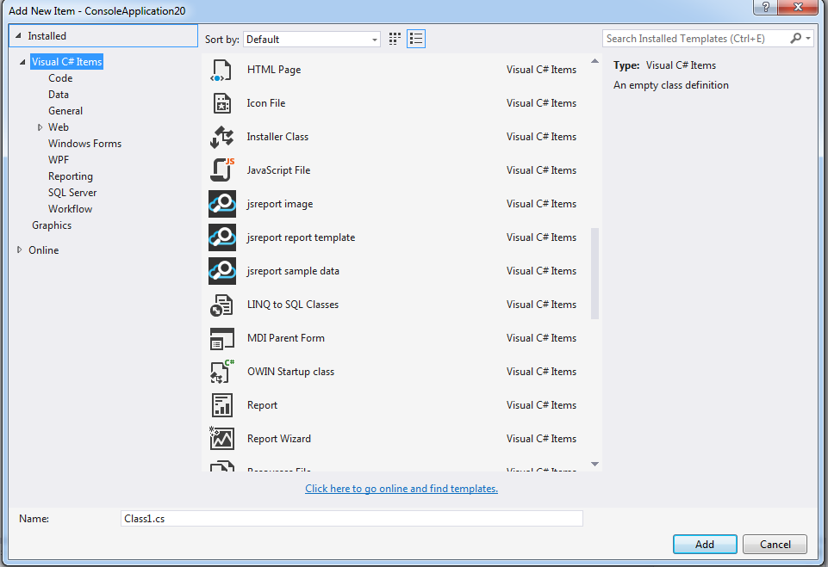
Task: Select the General category
Action: tap(65, 111)
